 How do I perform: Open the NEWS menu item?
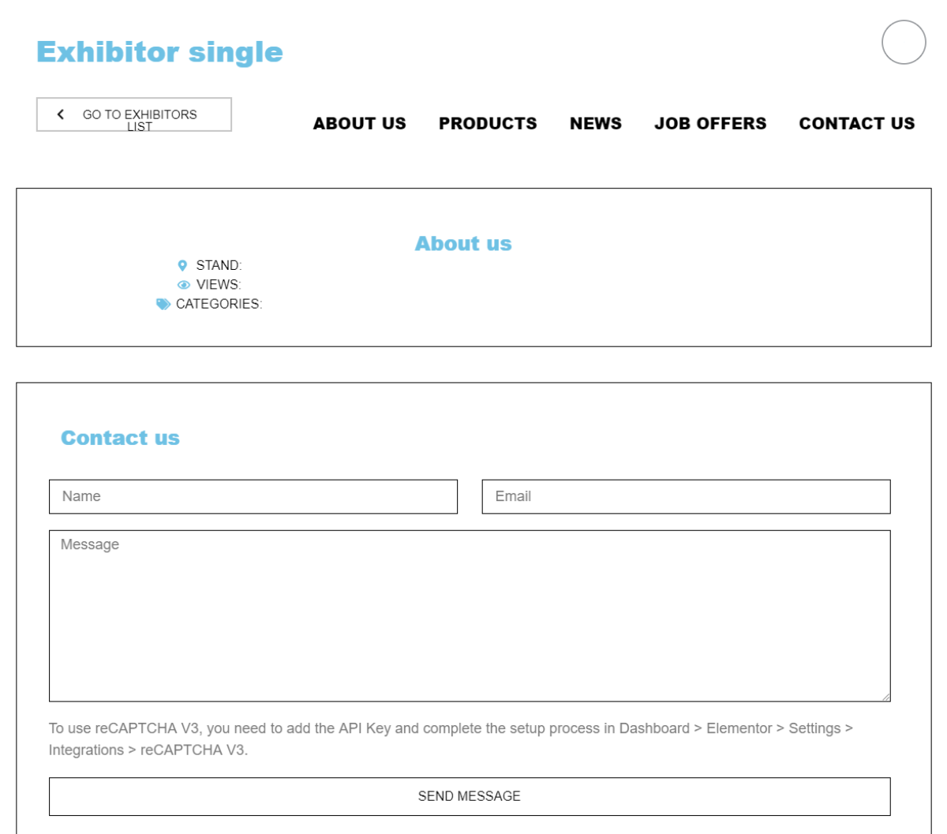(596, 124)
